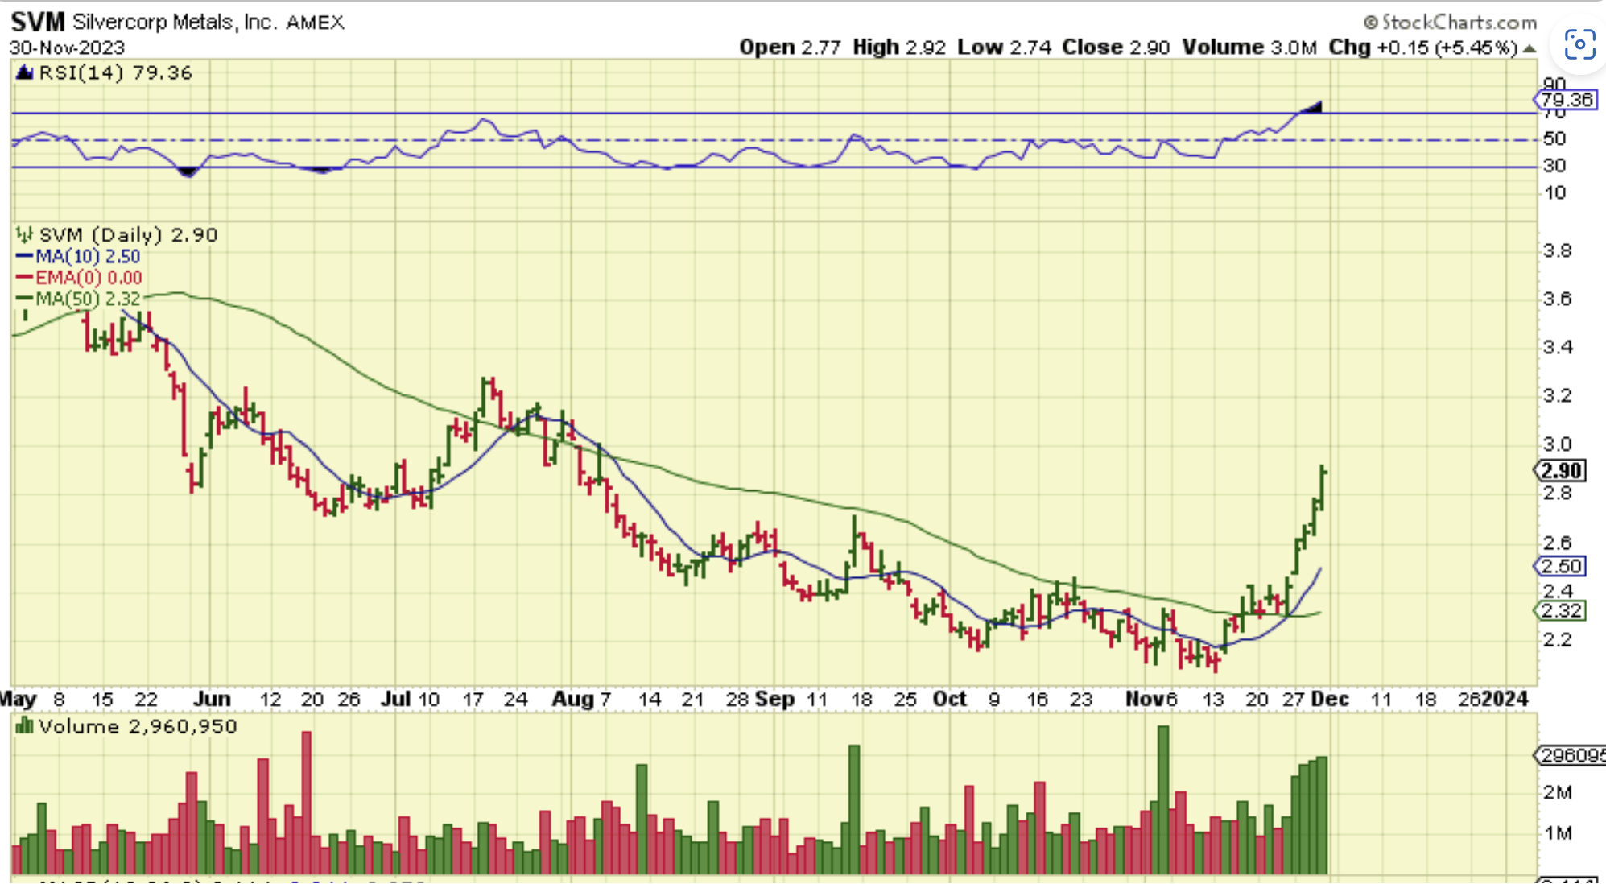Screen dimensions: 1606x884
Task: Click the blue MA(10) line legend marker
Action: tap(23, 257)
